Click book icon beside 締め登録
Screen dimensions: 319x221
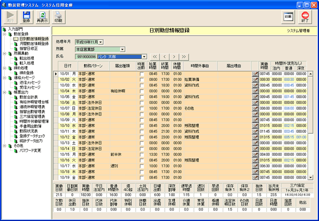(x=16, y=73)
